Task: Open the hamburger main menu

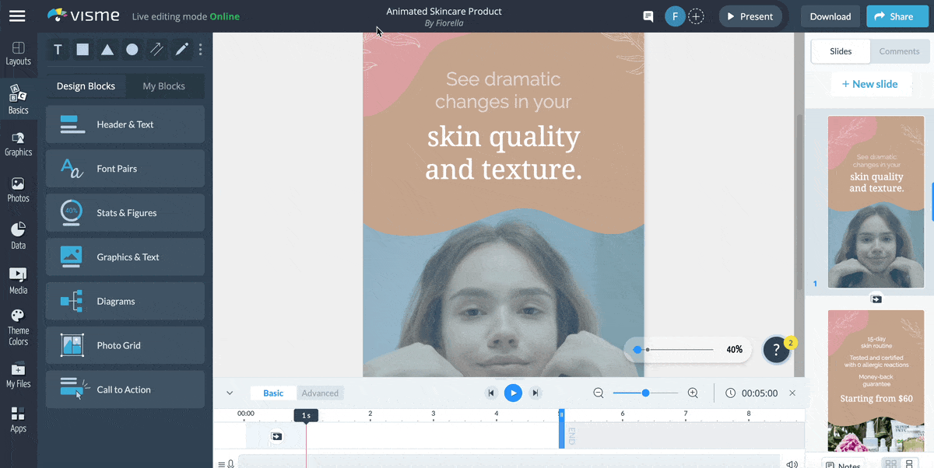Action: pos(17,16)
